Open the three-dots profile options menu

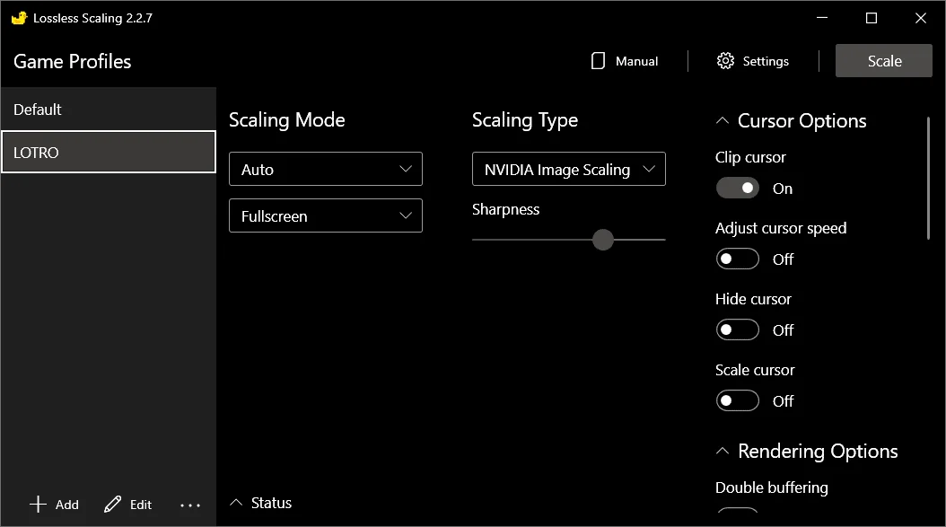(x=190, y=505)
